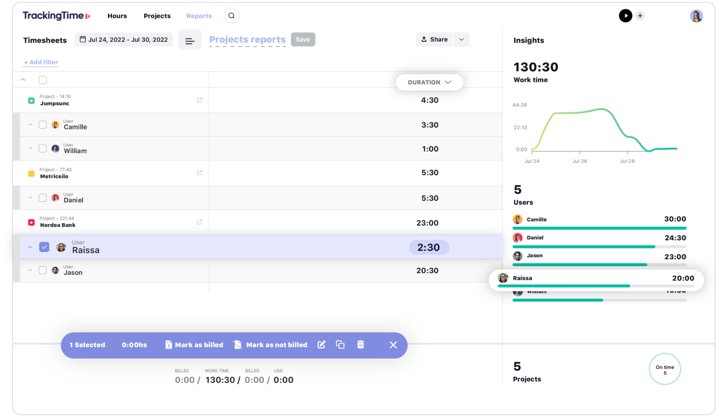Open the search icon in the top bar
The image size is (719, 419).
[231, 15]
